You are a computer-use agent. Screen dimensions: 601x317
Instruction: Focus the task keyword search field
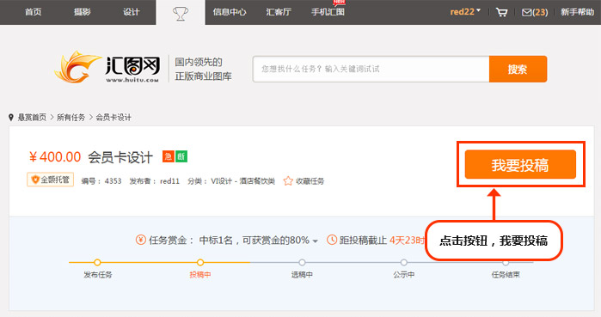[x=371, y=69]
